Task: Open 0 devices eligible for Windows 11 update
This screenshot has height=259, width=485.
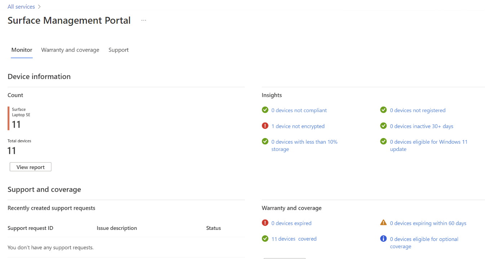Action: [428, 142]
